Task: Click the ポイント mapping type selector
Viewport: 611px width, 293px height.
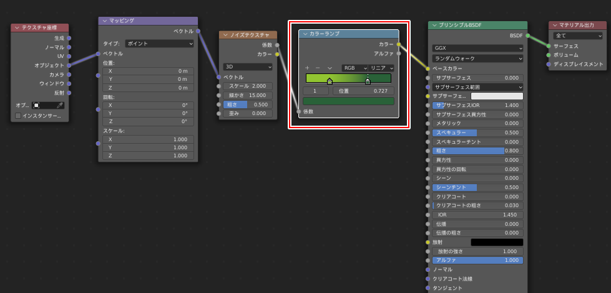Action: pos(159,44)
